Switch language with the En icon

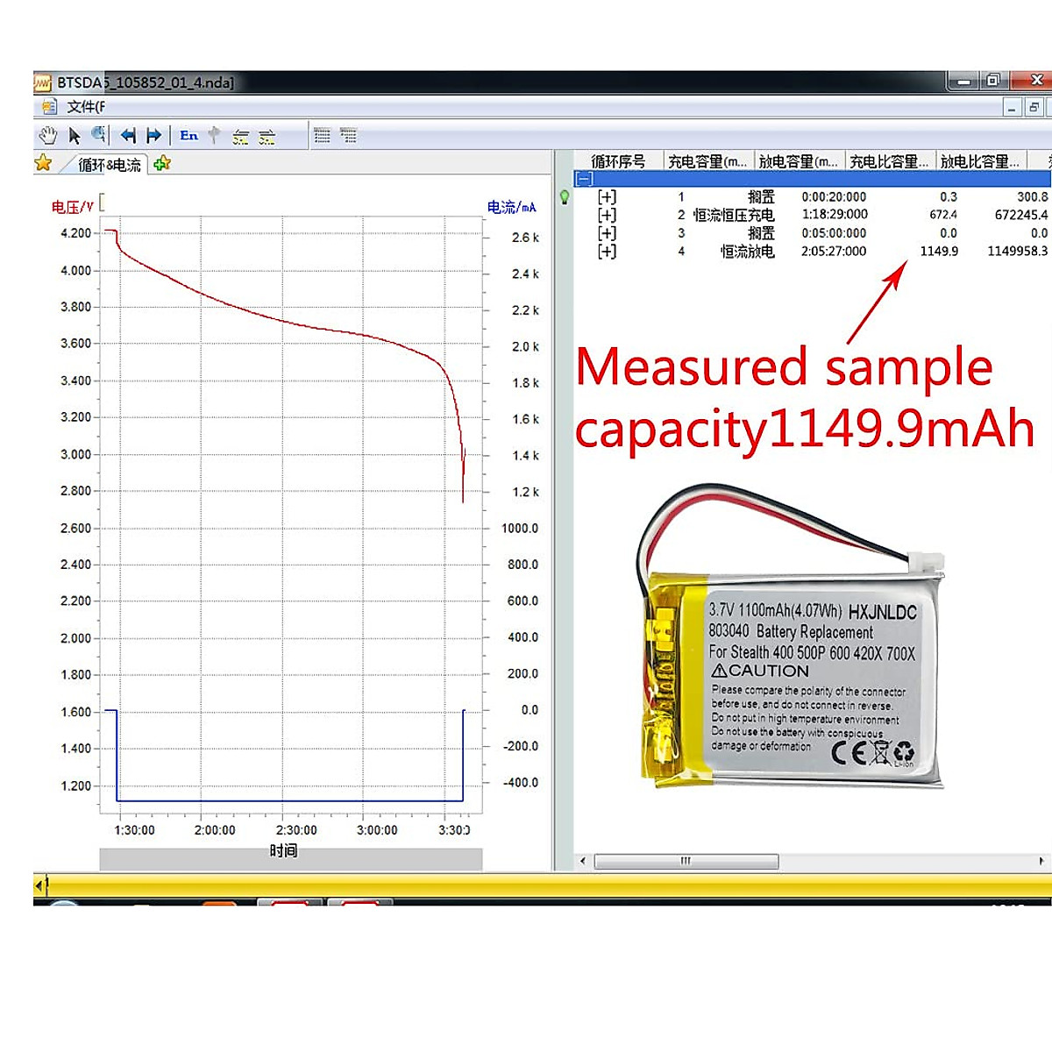(188, 136)
